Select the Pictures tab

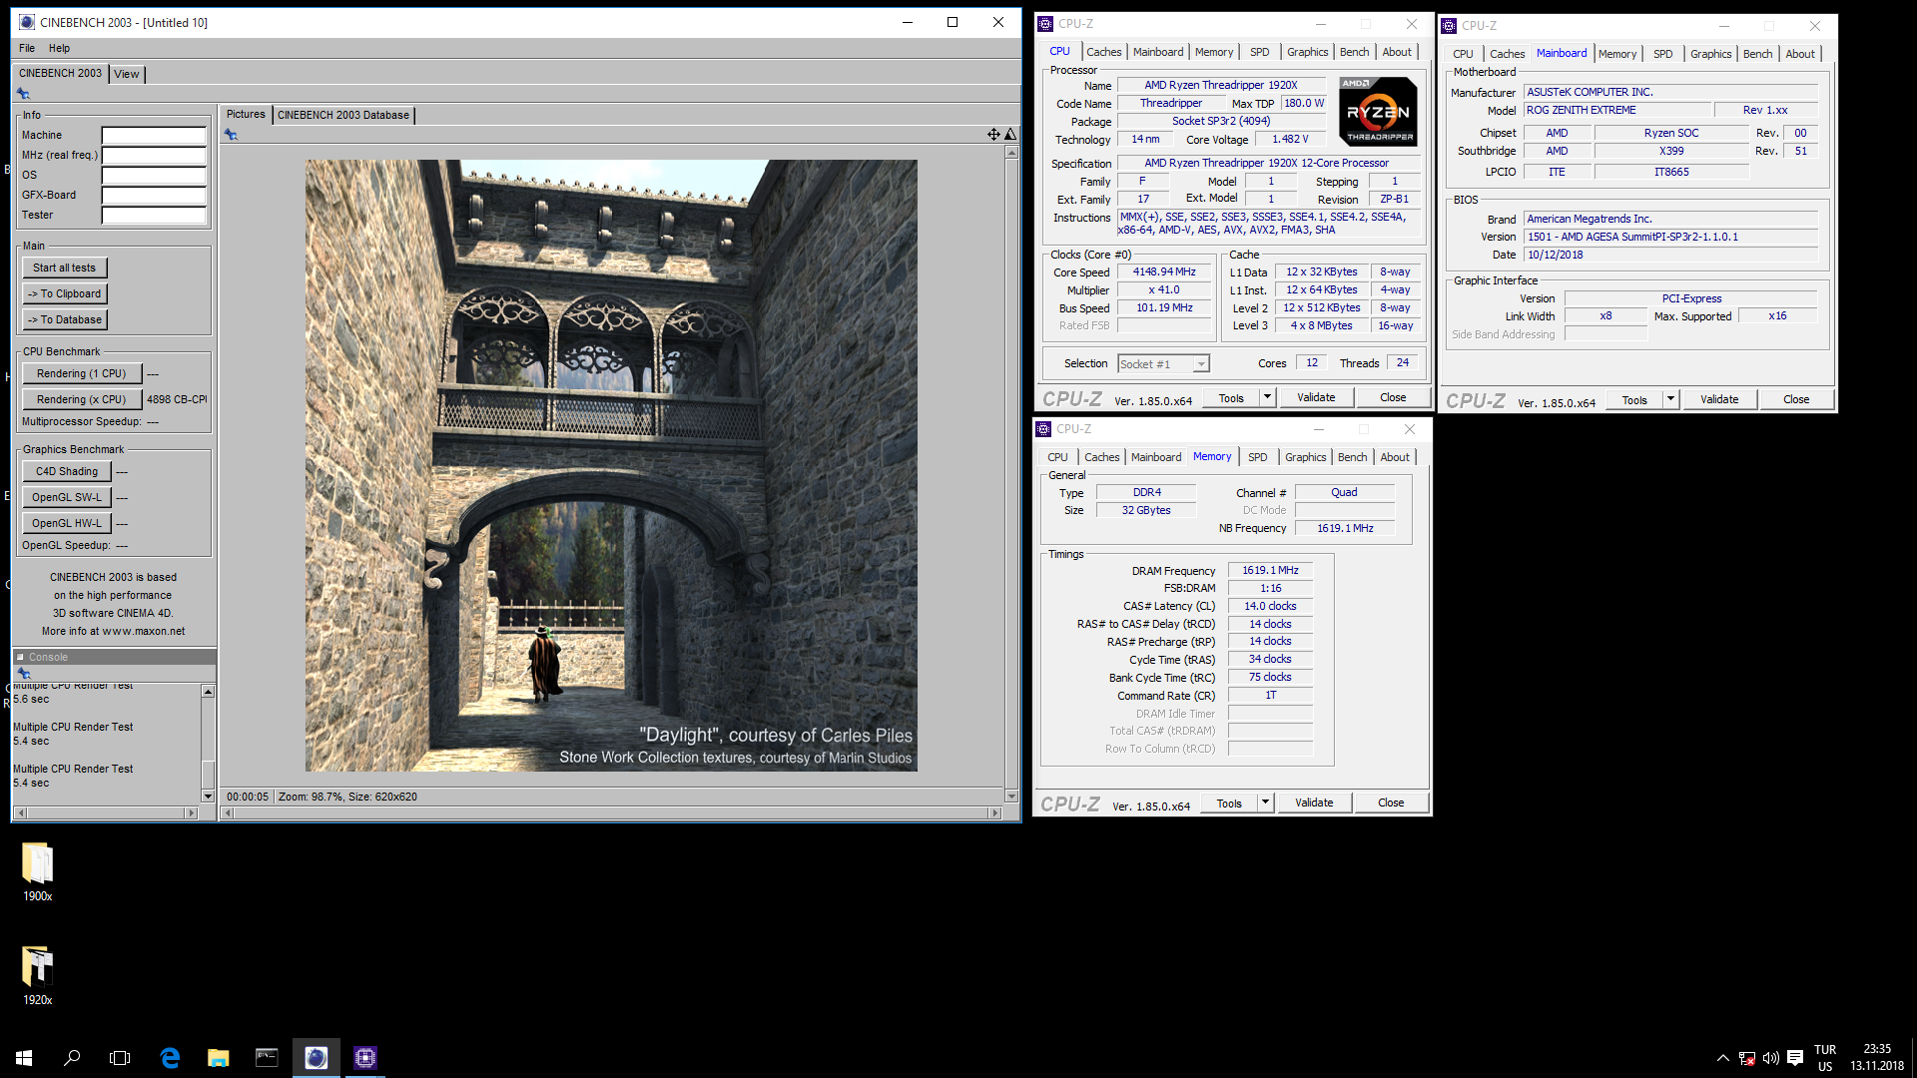pyautogui.click(x=246, y=114)
